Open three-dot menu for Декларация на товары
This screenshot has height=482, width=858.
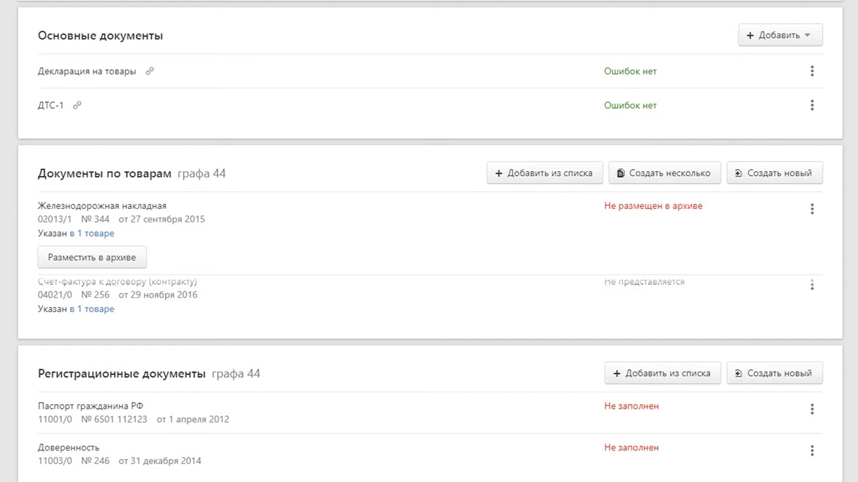(812, 71)
